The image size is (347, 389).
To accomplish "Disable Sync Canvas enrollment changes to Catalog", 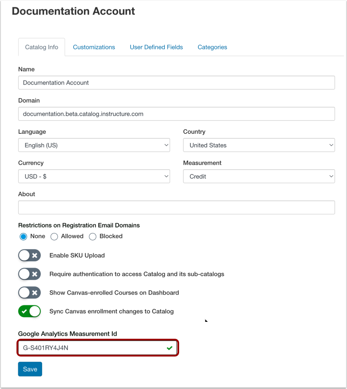I will 29,311.
